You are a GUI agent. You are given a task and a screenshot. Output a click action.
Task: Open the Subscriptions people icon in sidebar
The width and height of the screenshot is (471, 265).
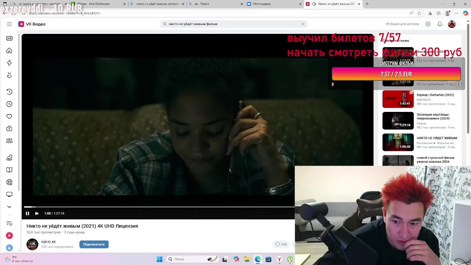9,141
